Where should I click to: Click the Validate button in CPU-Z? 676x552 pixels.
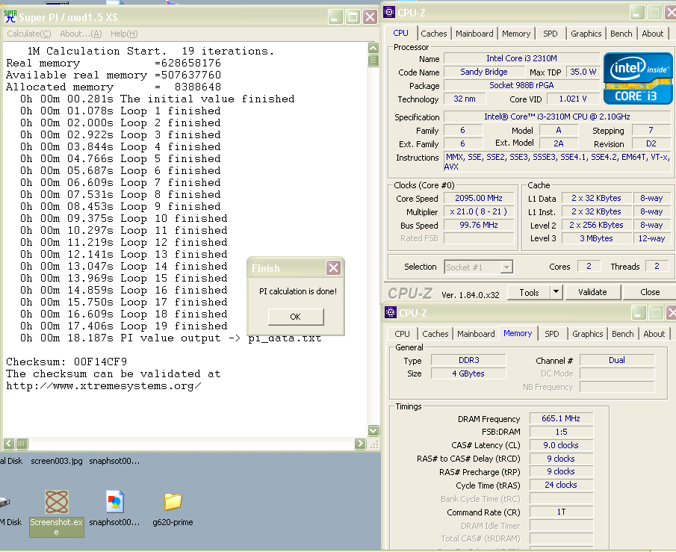(592, 292)
